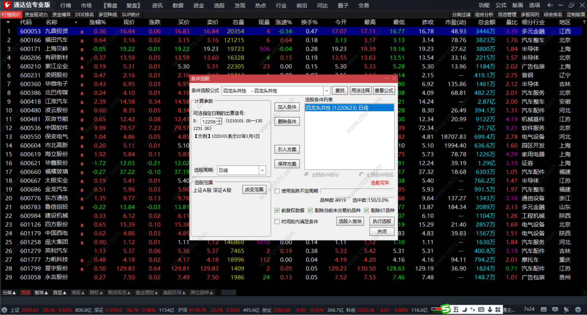The image size is (587, 315).
Task: Open the 选股 top menu
Action: [x=219, y=5]
